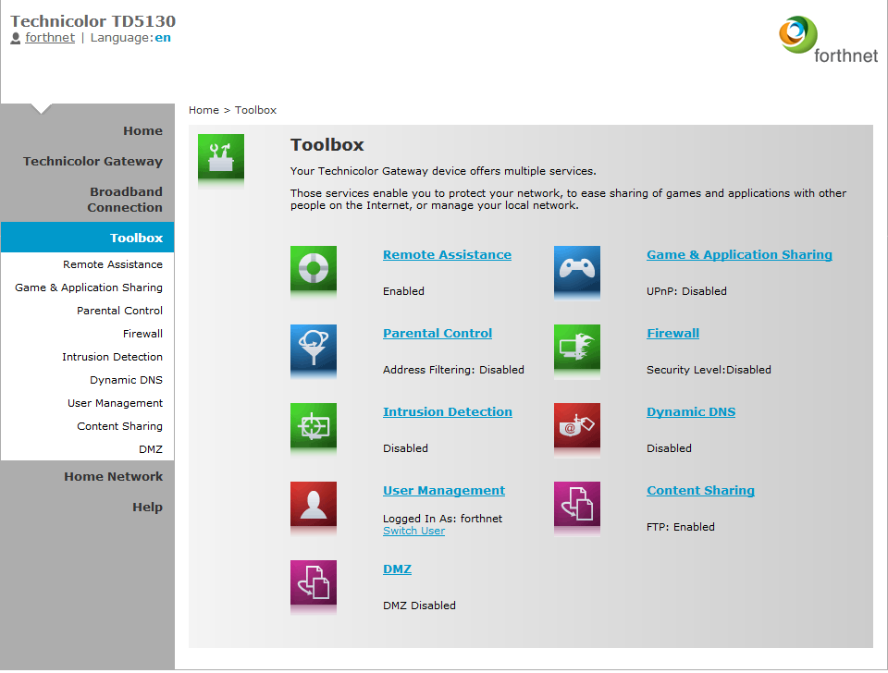The height and width of the screenshot is (673, 888).
Task: Go to Dynamic DNS in sidebar submenu
Action: point(126,380)
